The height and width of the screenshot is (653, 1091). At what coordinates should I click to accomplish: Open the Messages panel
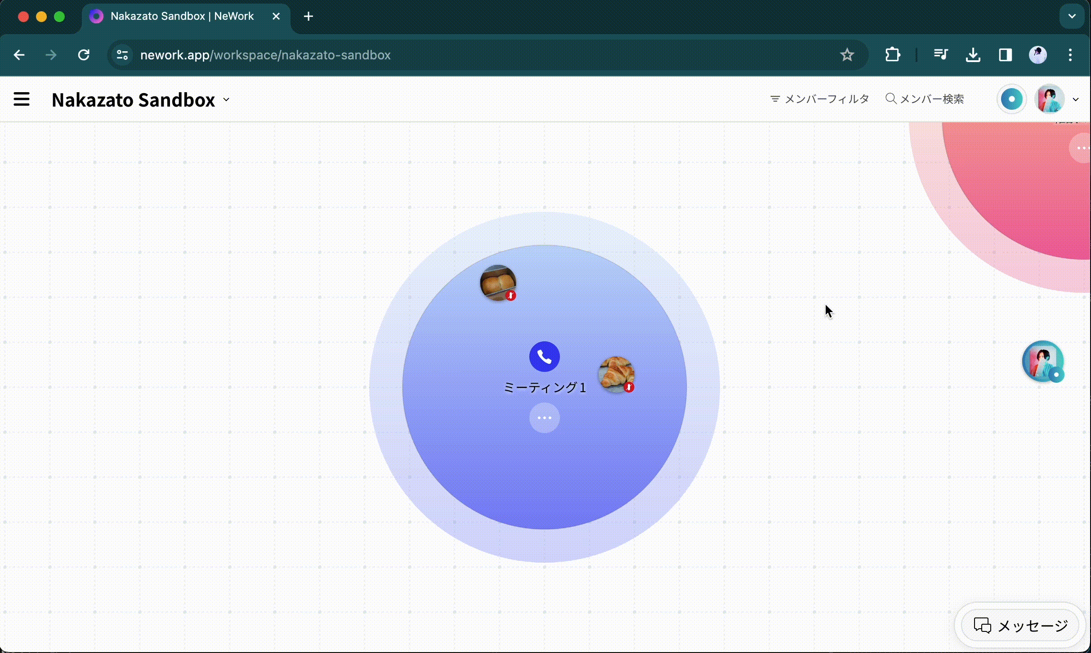click(x=1020, y=625)
